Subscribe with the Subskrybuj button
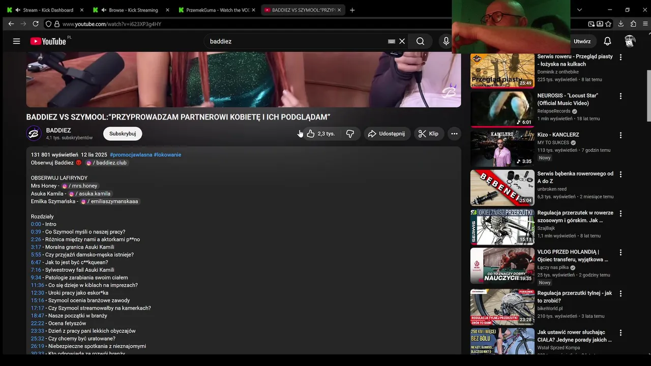Viewport: 651px width, 366px height. pyautogui.click(x=123, y=134)
